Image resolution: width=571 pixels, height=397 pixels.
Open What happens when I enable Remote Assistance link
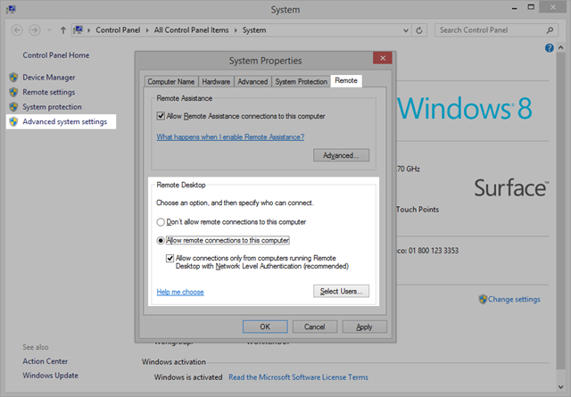pyautogui.click(x=230, y=137)
